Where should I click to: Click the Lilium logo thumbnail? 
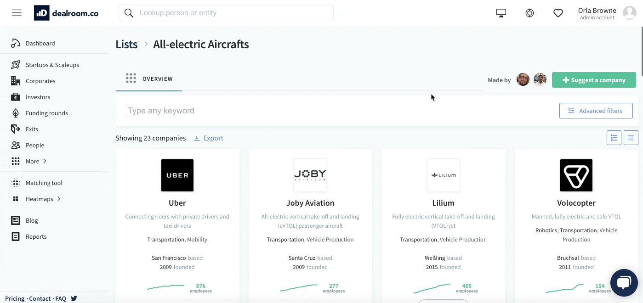444,175
